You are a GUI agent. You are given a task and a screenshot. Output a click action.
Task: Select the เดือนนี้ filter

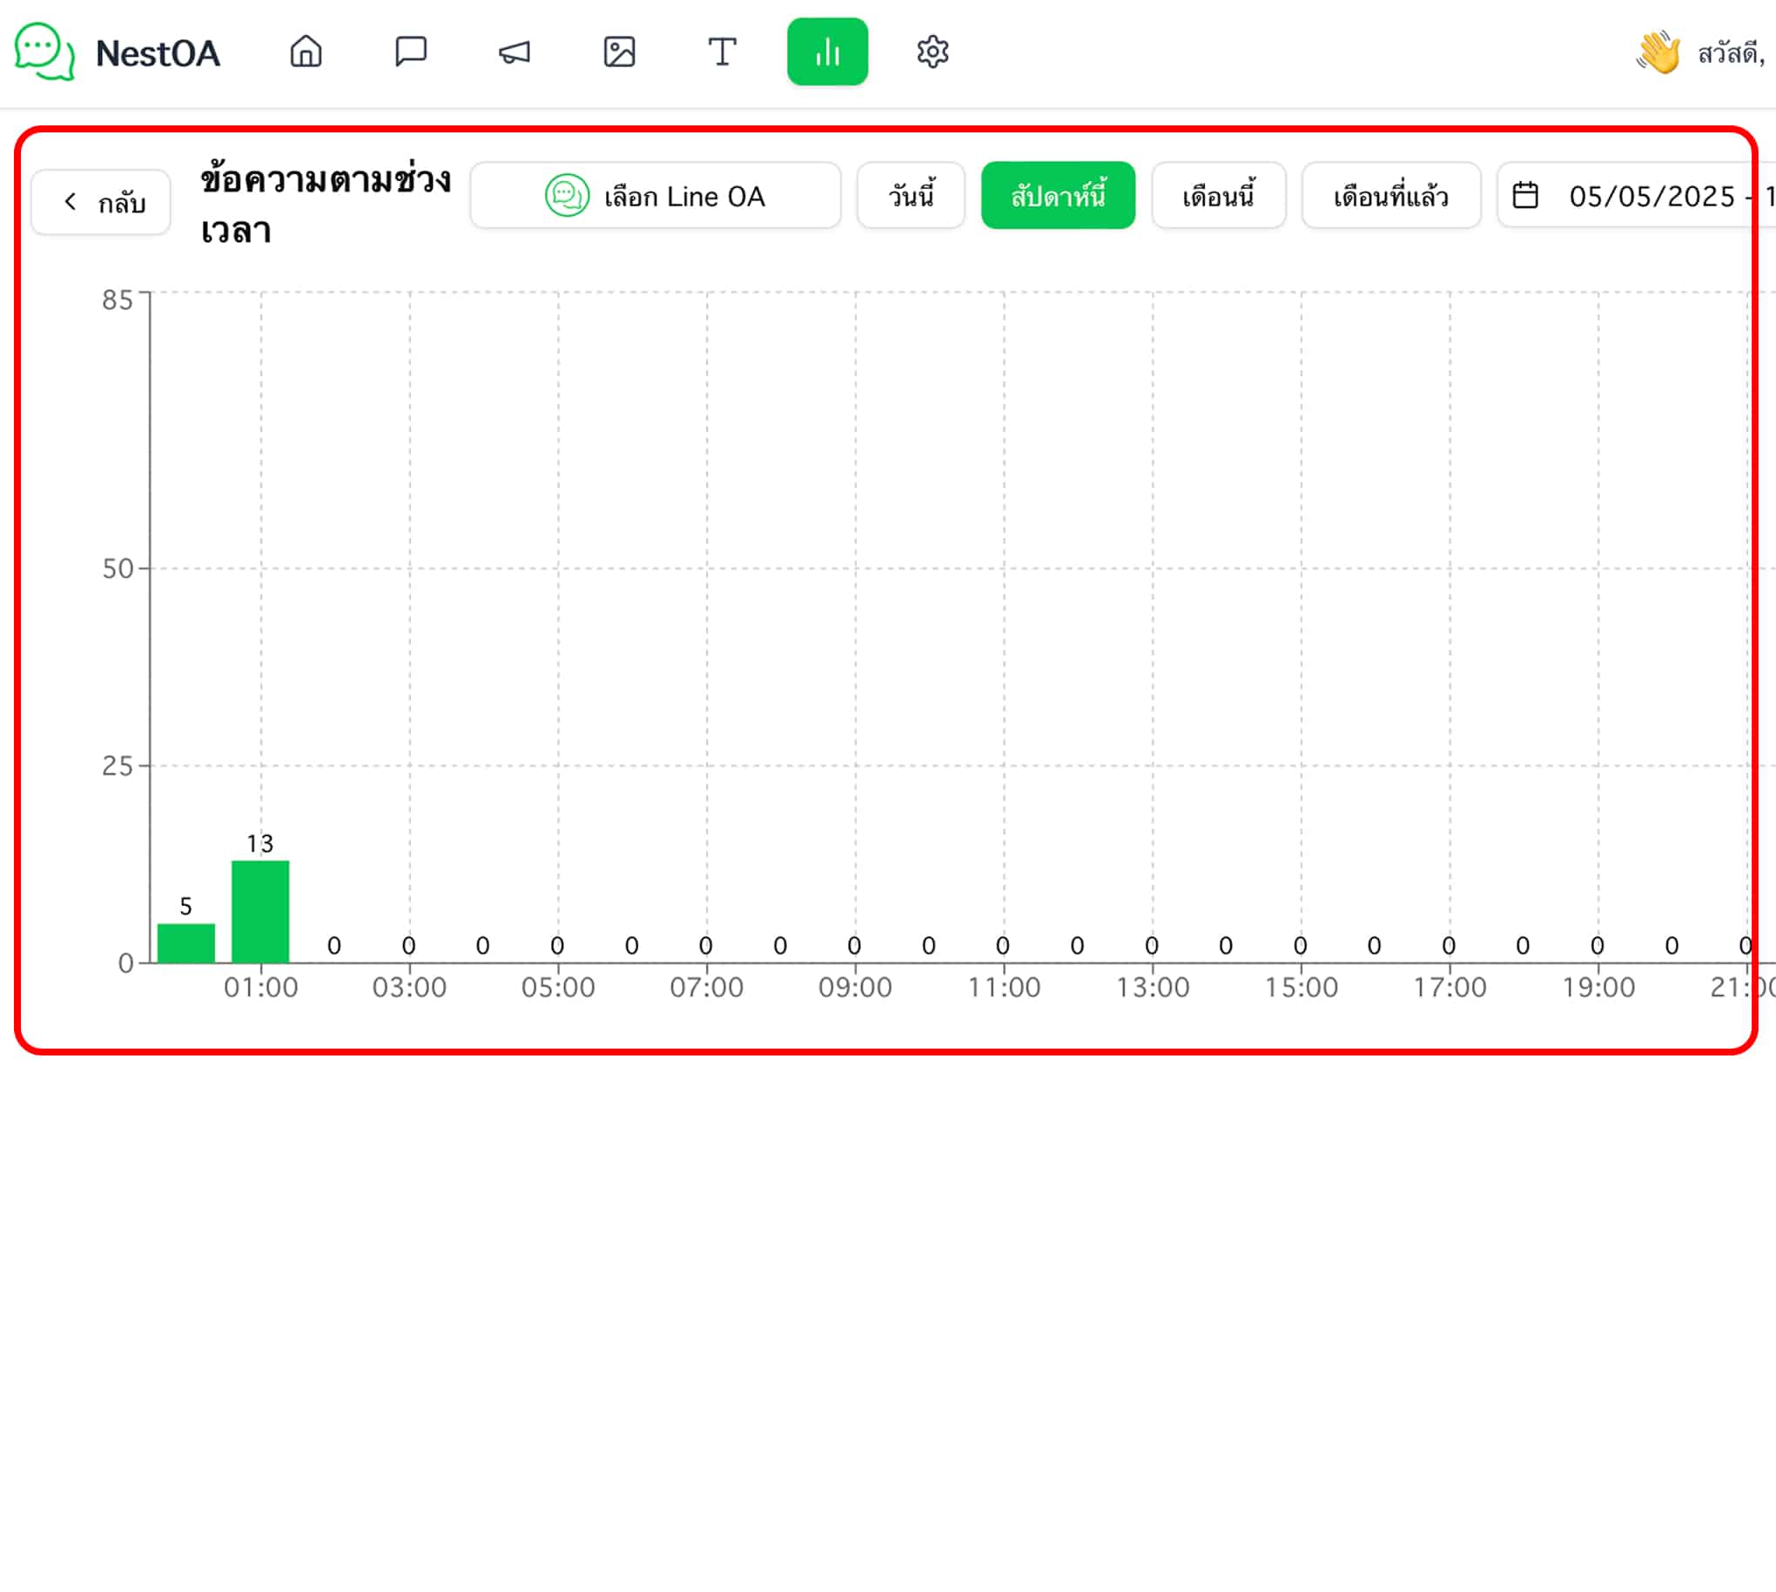coord(1218,195)
